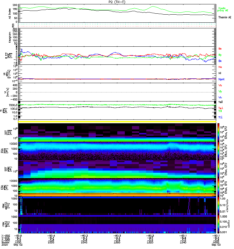Click the -60.5 X-GSE position value
The width and height of the screenshot is (234, 249).
point(18,236)
